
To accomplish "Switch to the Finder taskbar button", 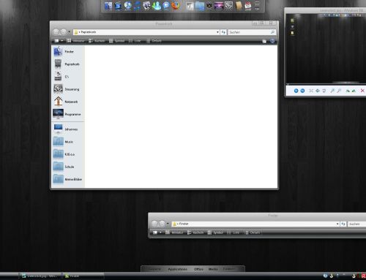I will 83,276.
